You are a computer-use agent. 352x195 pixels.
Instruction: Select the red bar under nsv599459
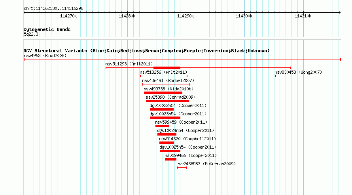(x=162, y=126)
